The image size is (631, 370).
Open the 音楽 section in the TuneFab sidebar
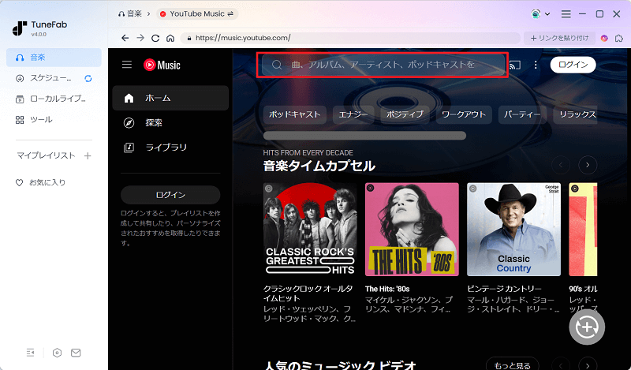[54, 58]
